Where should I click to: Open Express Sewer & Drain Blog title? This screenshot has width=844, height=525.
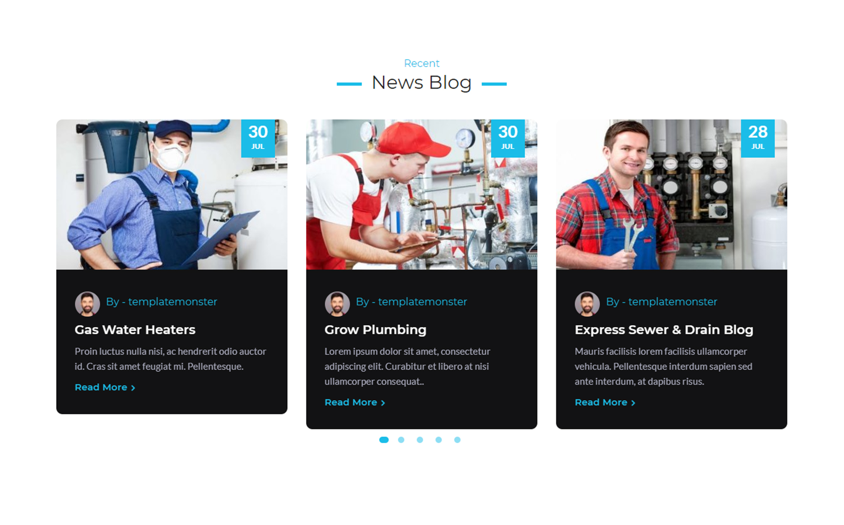click(663, 329)
